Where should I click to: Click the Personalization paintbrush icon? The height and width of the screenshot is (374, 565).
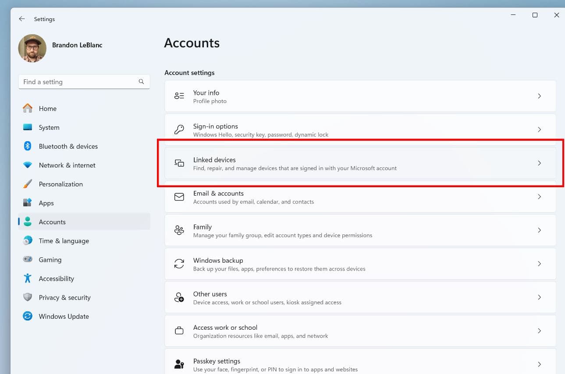pos(28,184)
